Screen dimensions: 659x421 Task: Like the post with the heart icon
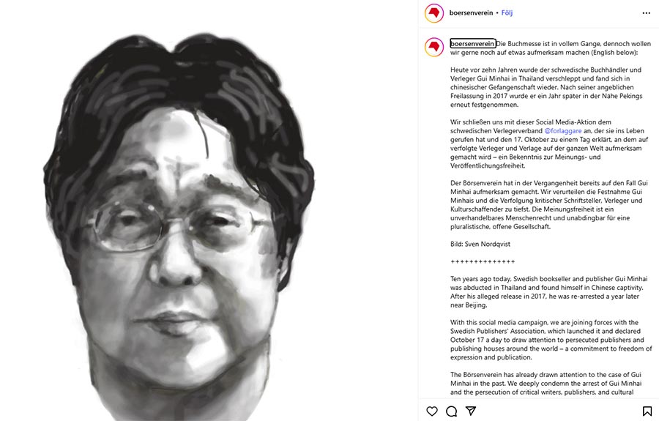pyautogui.click(x=431, y=411)
